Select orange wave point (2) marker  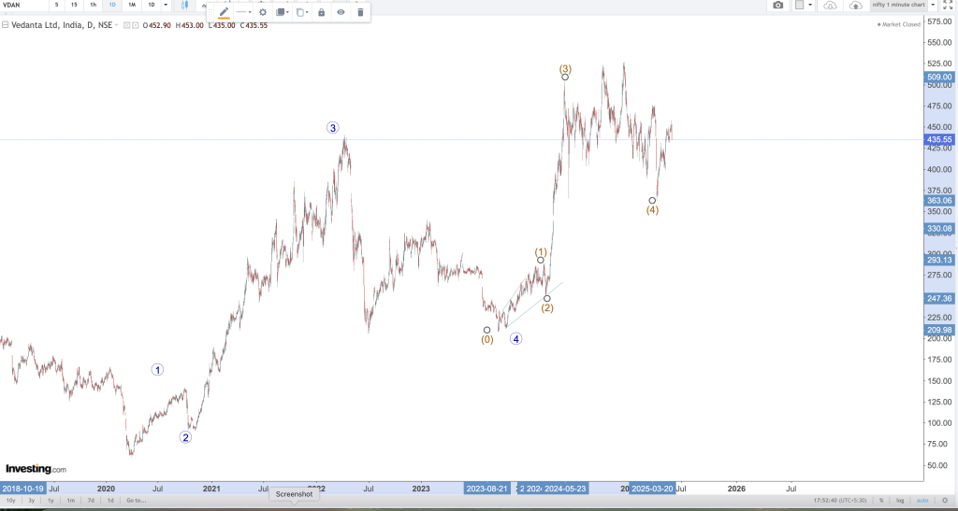(547, 299)
